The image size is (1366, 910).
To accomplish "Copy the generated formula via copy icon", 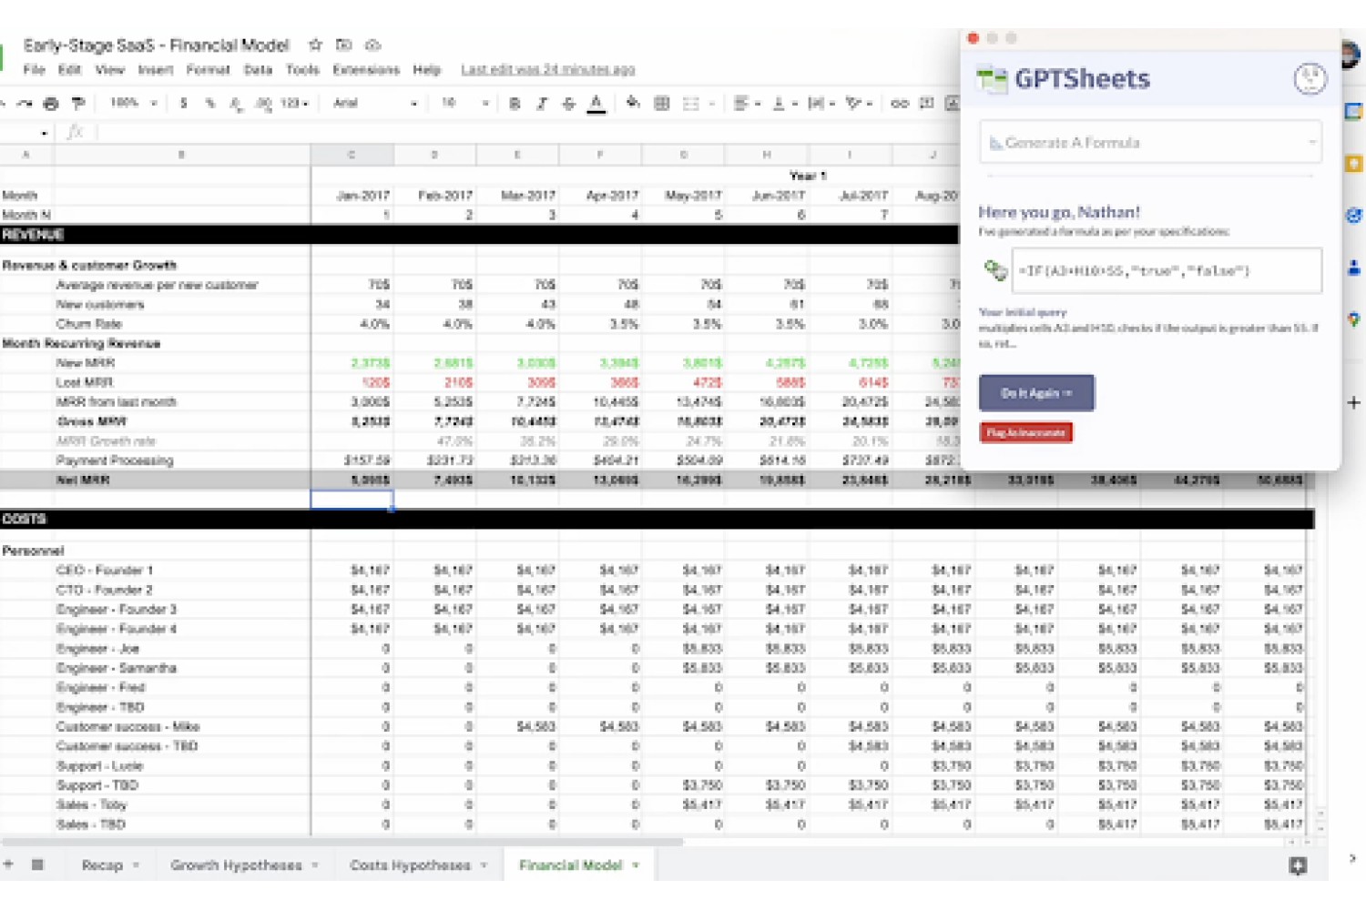I will tap(994, 269).
